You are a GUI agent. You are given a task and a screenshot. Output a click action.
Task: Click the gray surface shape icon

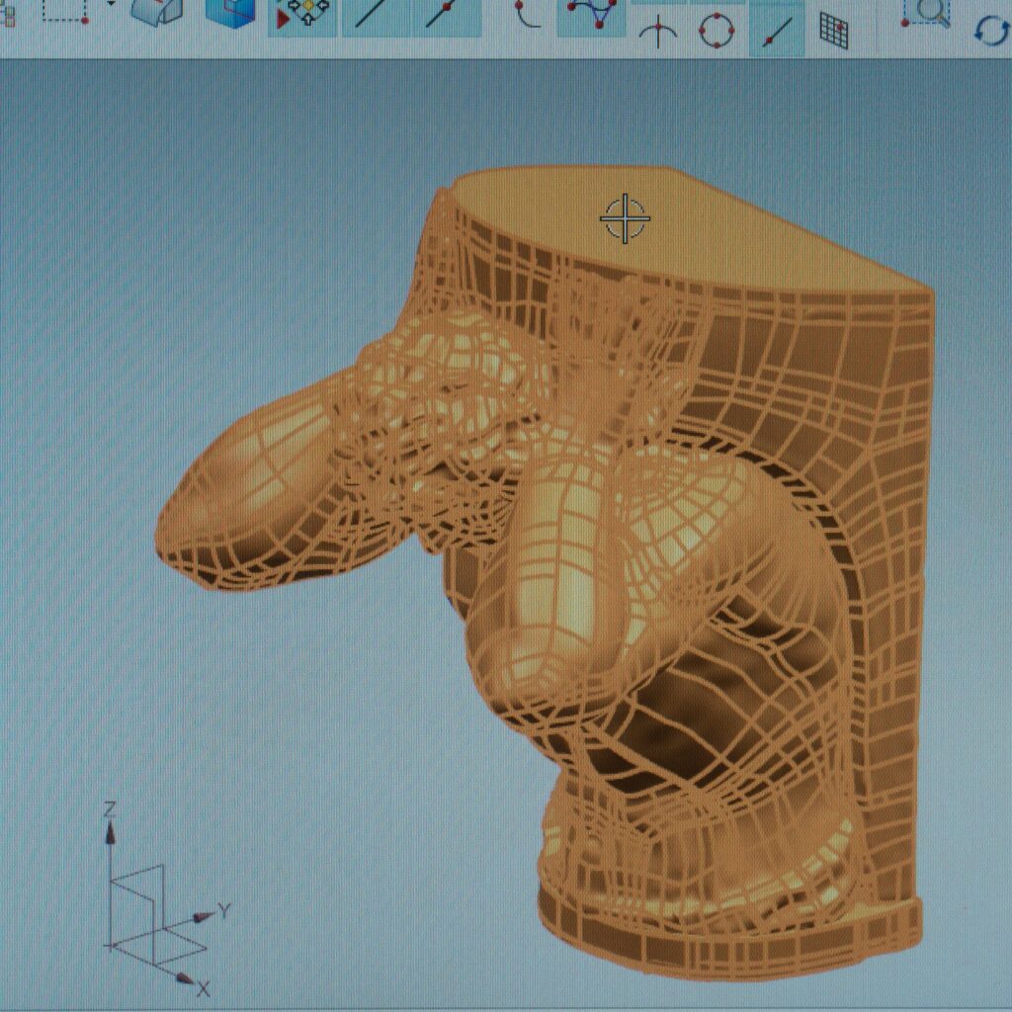coord(156,12)
